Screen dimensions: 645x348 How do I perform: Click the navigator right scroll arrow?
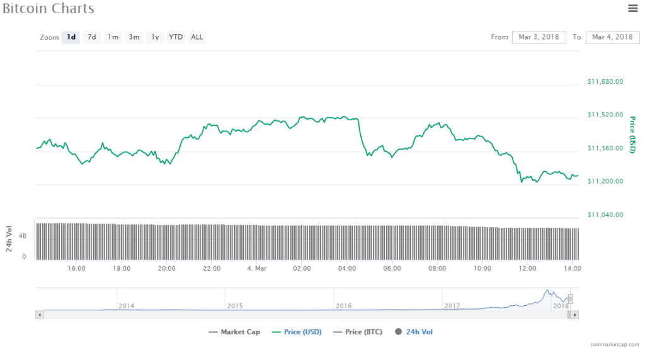coord(575,314)
